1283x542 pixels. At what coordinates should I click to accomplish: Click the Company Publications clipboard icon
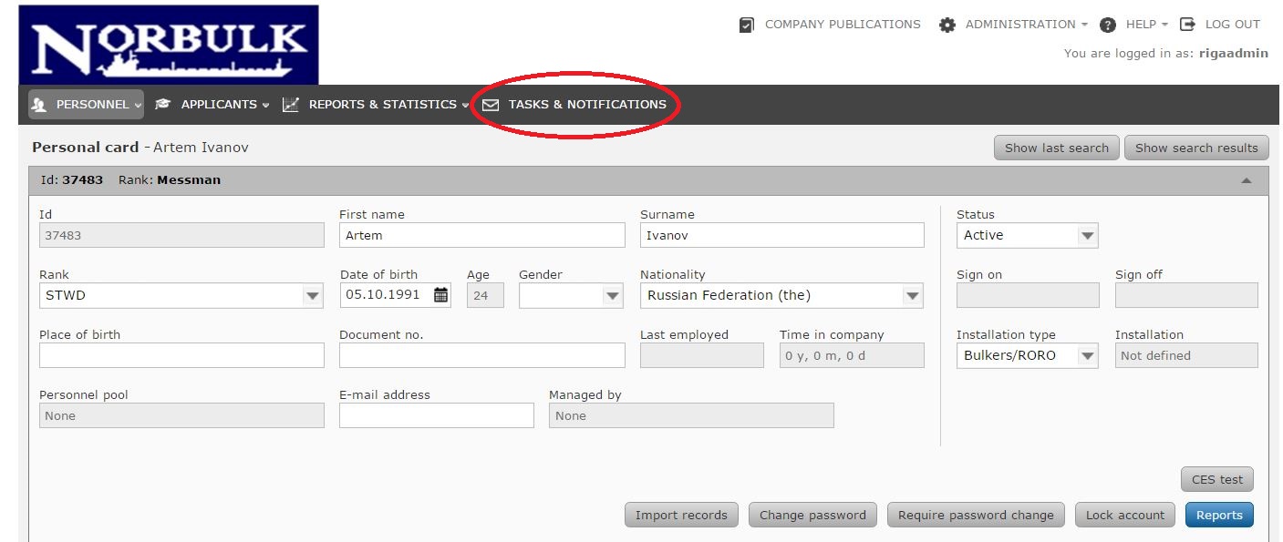coord(747,25)
